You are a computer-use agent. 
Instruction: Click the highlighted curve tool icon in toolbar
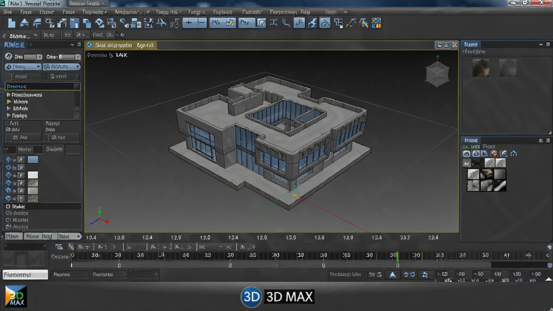pos(299,23)
